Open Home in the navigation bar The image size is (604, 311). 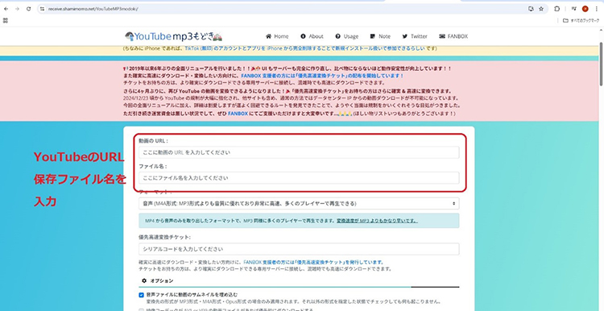tap(277, 36)
